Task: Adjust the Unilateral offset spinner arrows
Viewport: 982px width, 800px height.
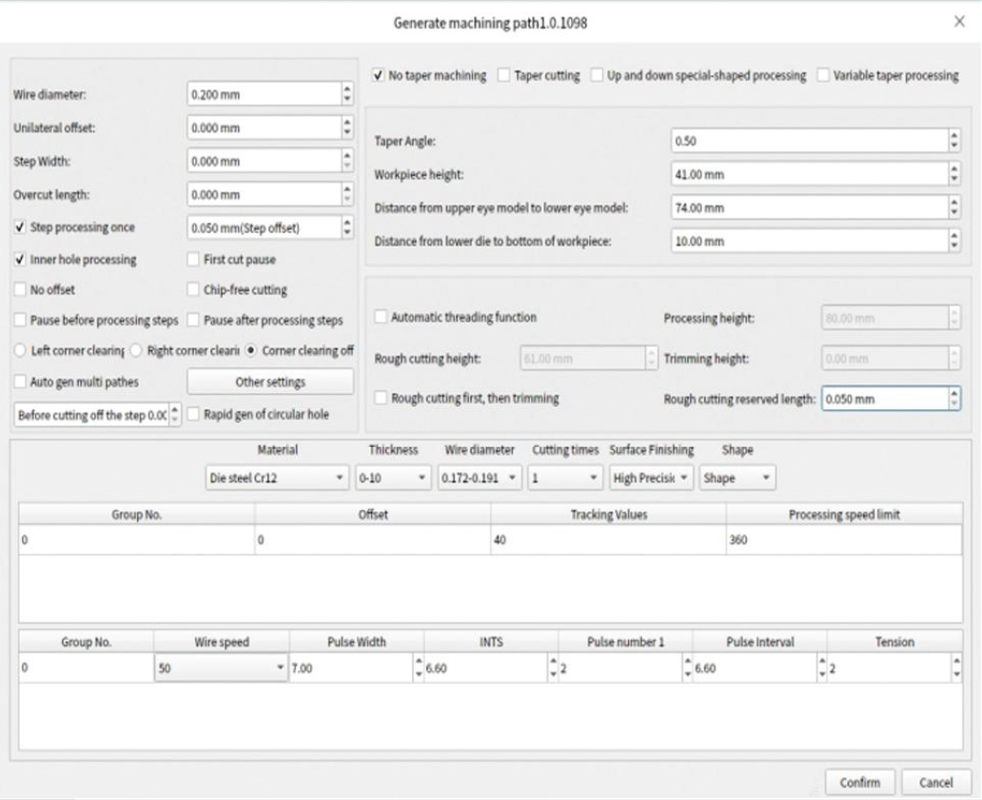Action: coord(347,127)
